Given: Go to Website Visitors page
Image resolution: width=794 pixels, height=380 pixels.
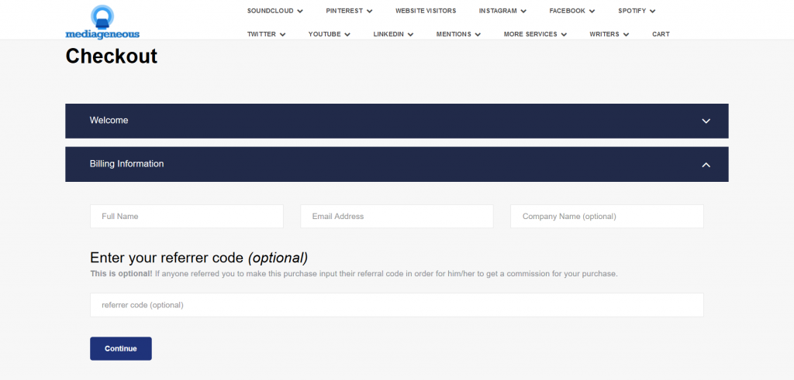Looking at the screenshot, I should [x=426, y=11].
